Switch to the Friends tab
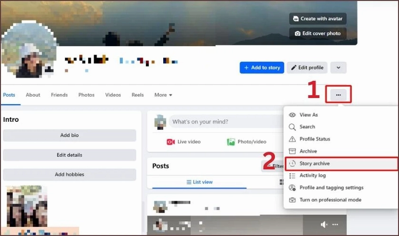The height and width of the screenshot is (236, 399). [59, 95]
